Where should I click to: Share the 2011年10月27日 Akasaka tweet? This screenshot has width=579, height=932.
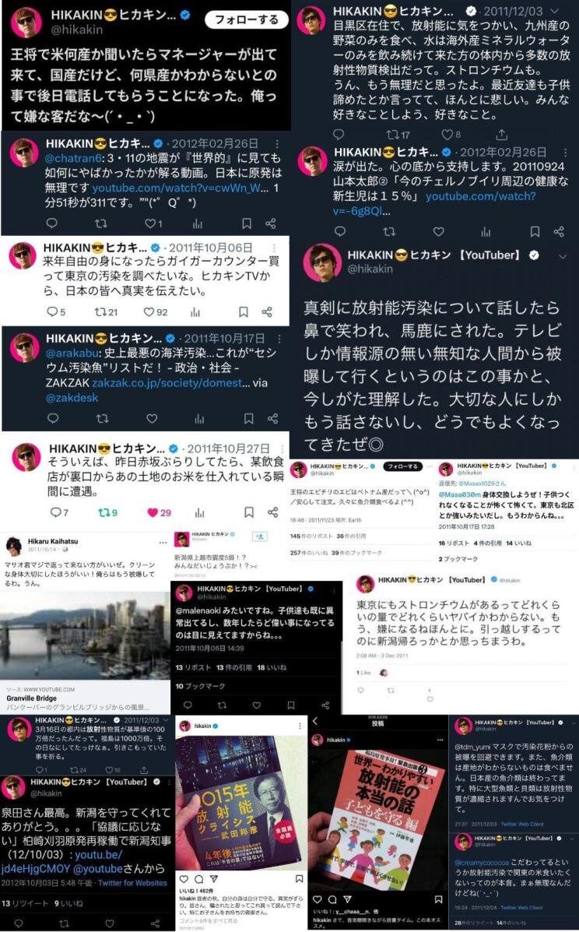coord(272,512)
